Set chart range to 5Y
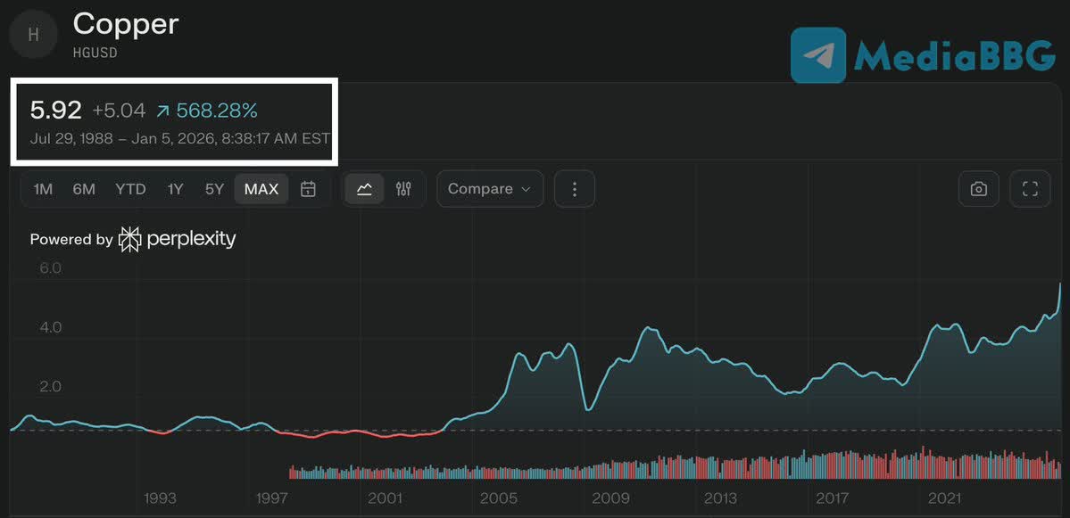 pyautogui.click(x=214, y=189)
